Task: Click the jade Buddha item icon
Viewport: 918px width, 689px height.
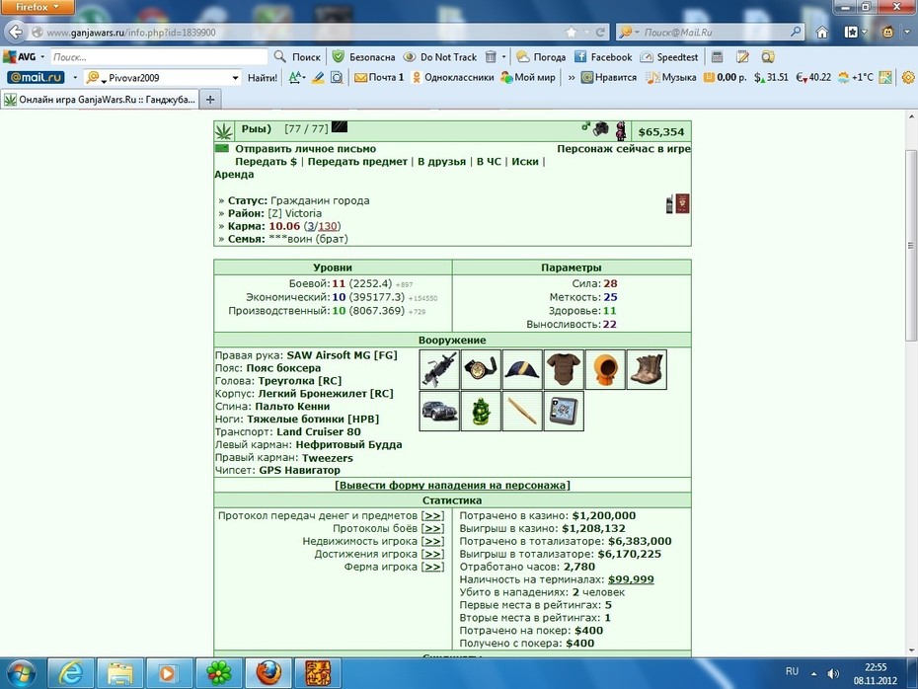Action: tap(481, 411)
